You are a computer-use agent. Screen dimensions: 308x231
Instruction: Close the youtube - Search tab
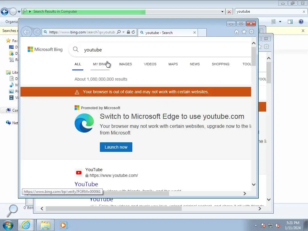(x=195, y=32)
